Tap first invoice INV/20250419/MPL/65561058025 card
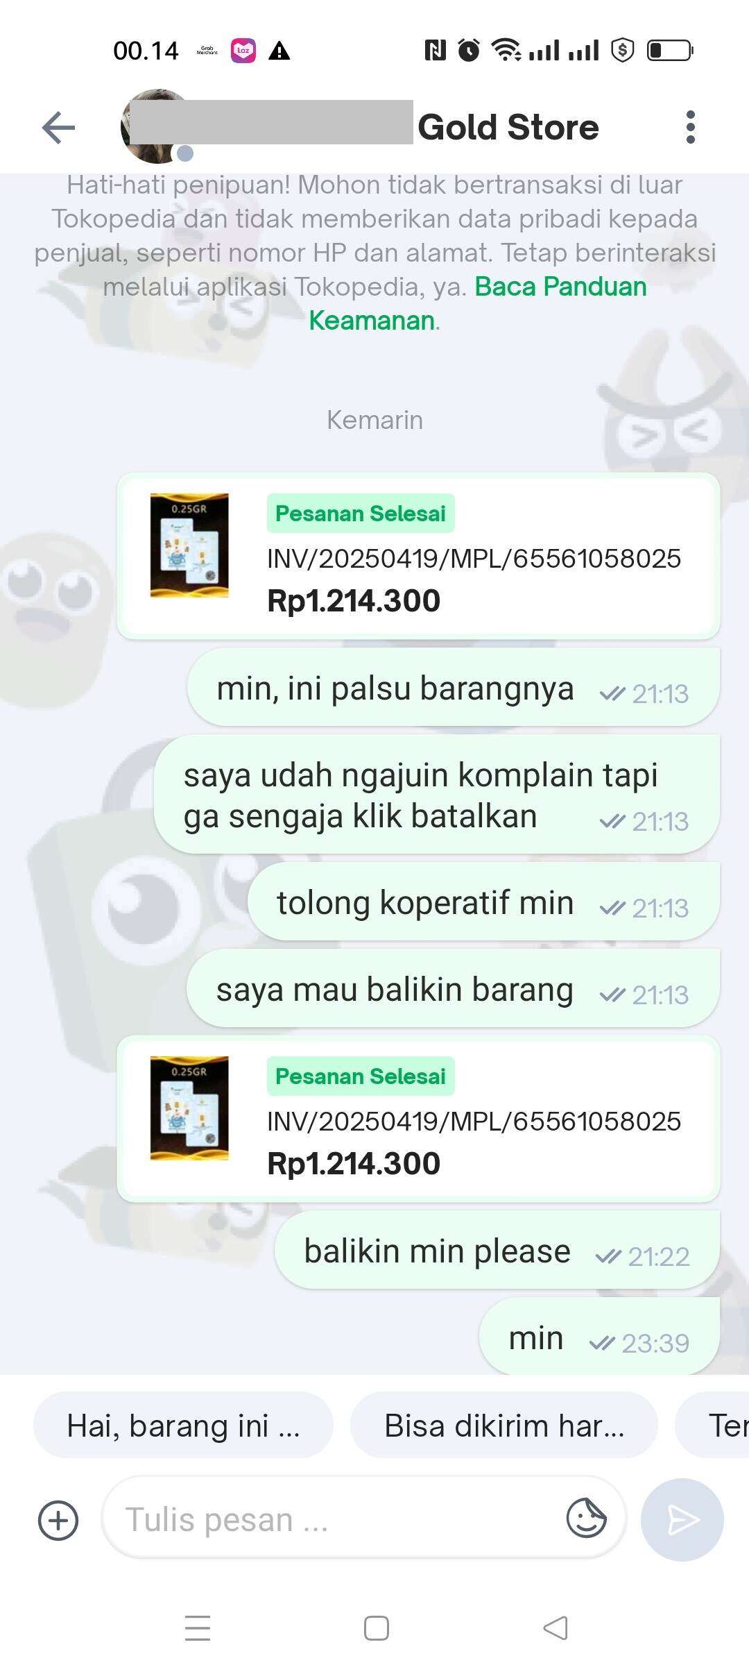The height and width of the screenshot is (1674, 749). 419,556
